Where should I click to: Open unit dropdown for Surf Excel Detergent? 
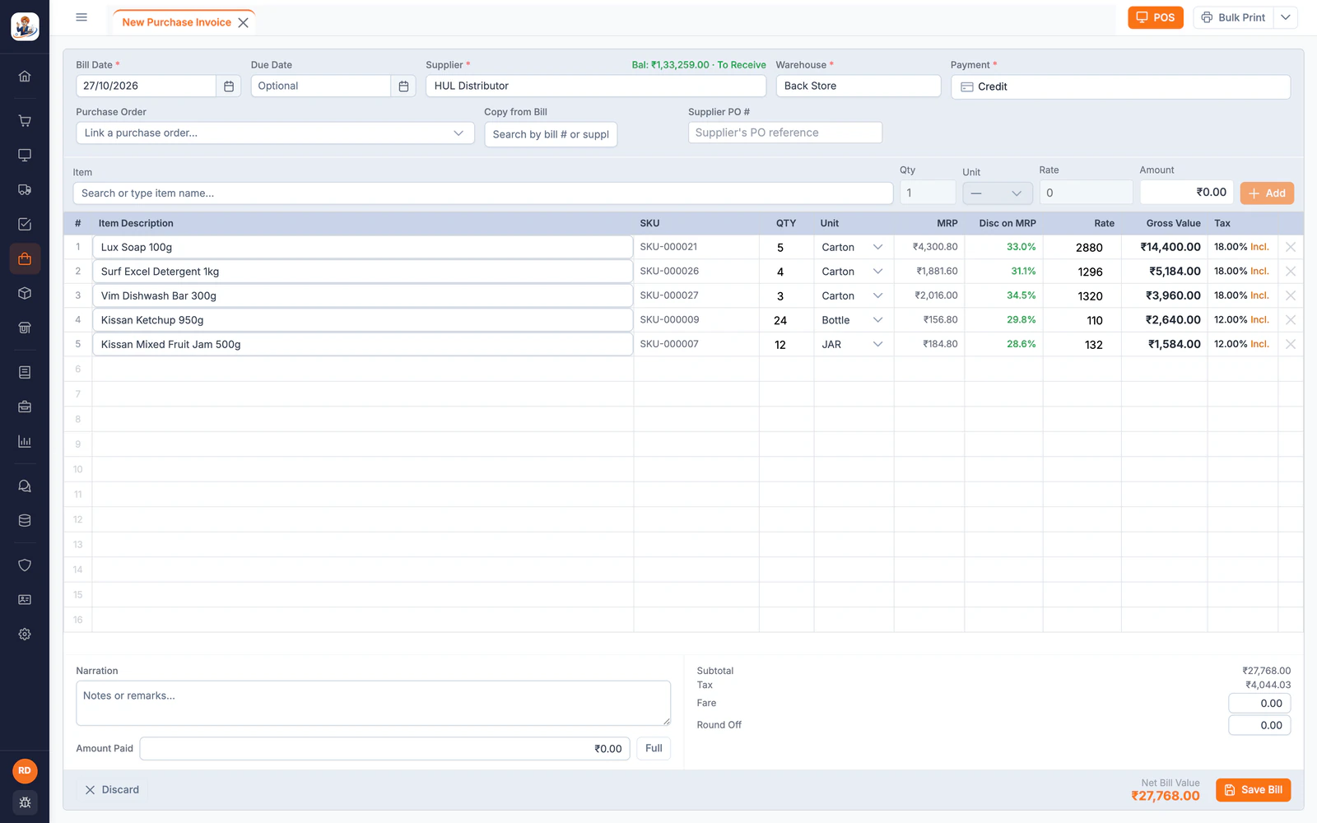[853, 272]
